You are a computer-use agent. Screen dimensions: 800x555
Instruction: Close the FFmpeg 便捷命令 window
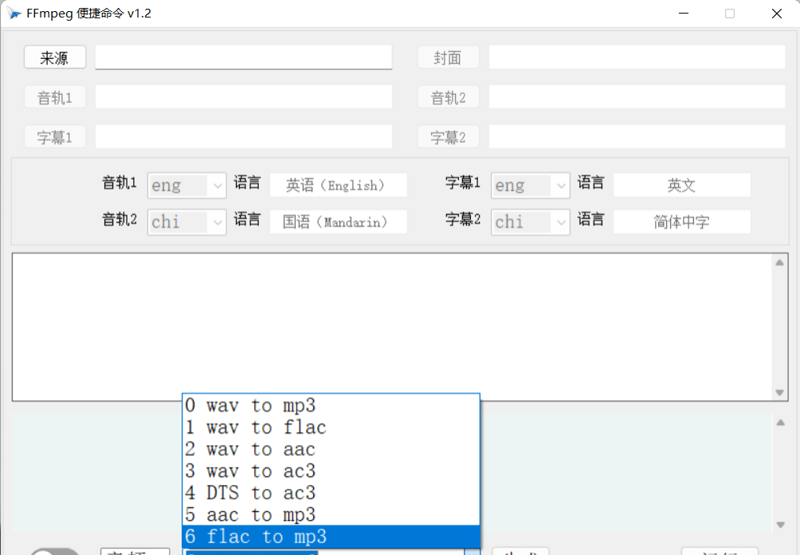click(777, 14)
